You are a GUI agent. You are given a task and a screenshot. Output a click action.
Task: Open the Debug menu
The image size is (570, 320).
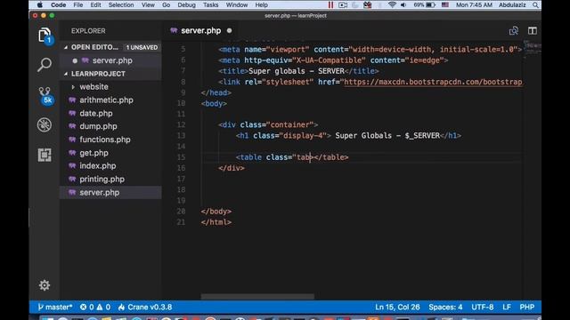pos(186,5)
